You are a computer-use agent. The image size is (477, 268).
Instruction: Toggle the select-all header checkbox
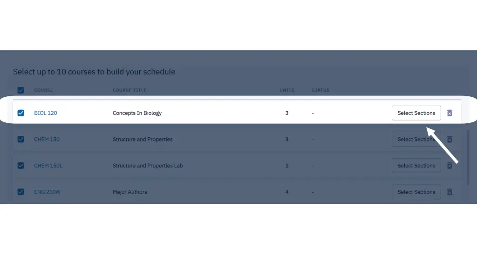click(x=20, y=90)
